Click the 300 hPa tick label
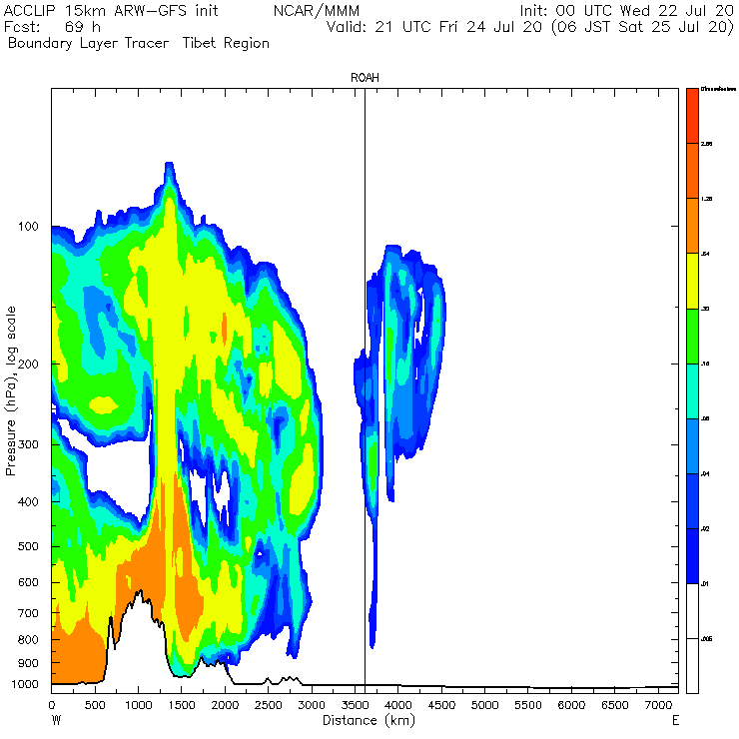The width and height of the screenshot is (739, 739). [x=28, y=445]
